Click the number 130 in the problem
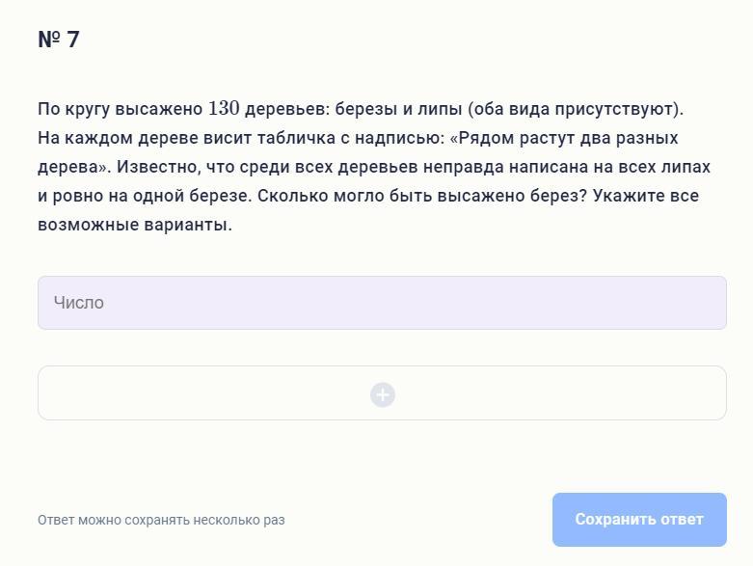 (224, 108)
